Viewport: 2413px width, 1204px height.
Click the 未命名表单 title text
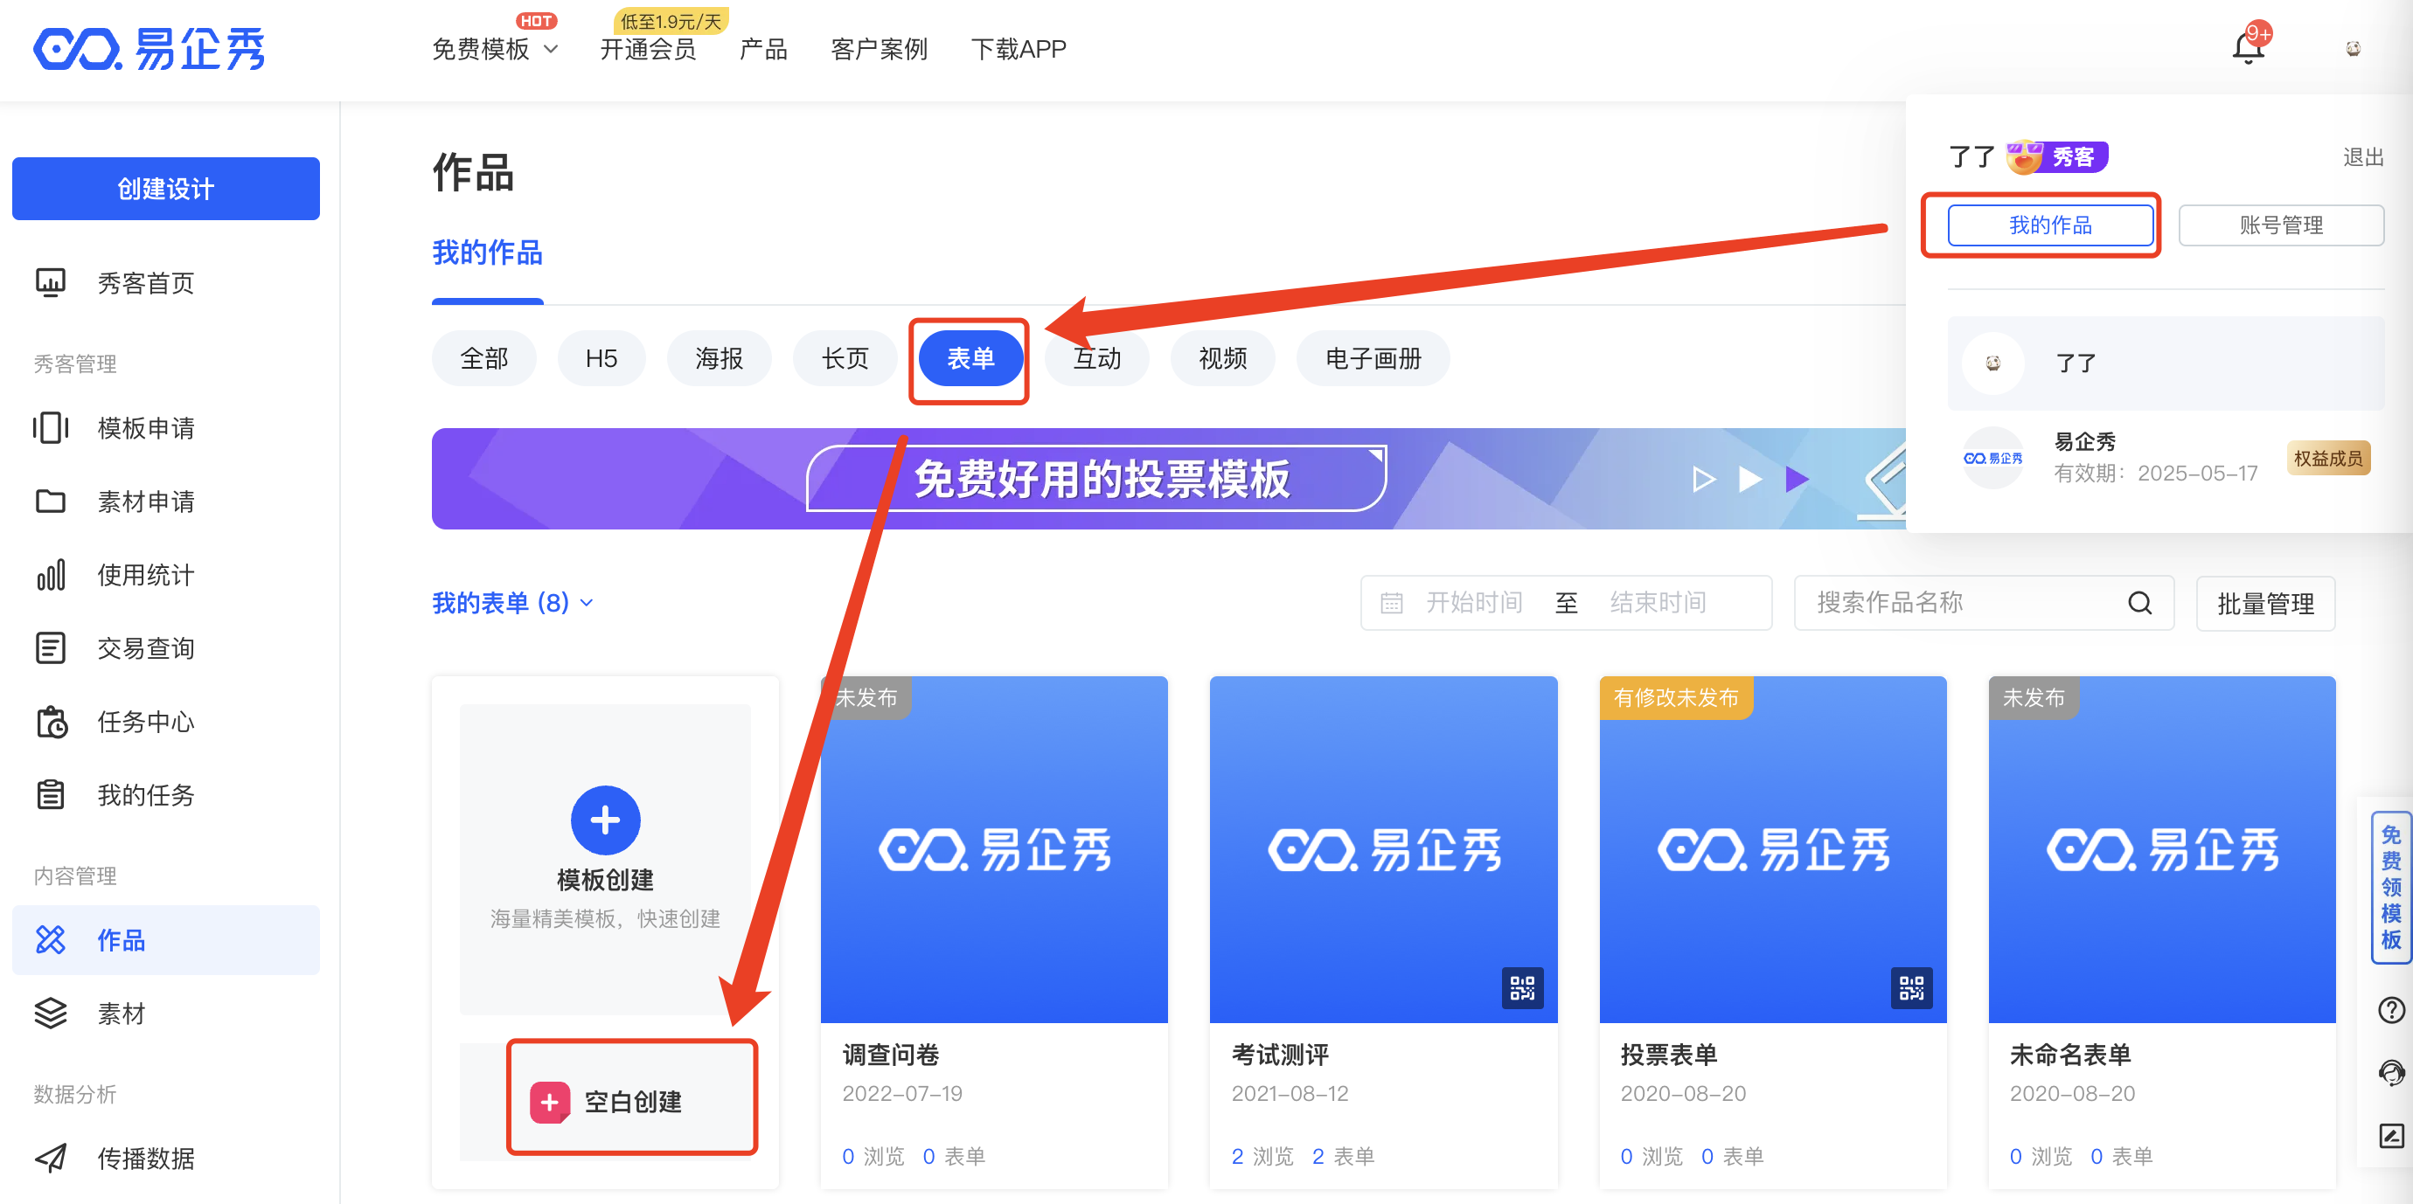2070,1055
